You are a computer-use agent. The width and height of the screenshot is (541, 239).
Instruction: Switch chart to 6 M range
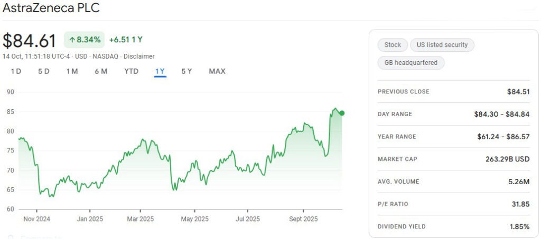(101, 71)
